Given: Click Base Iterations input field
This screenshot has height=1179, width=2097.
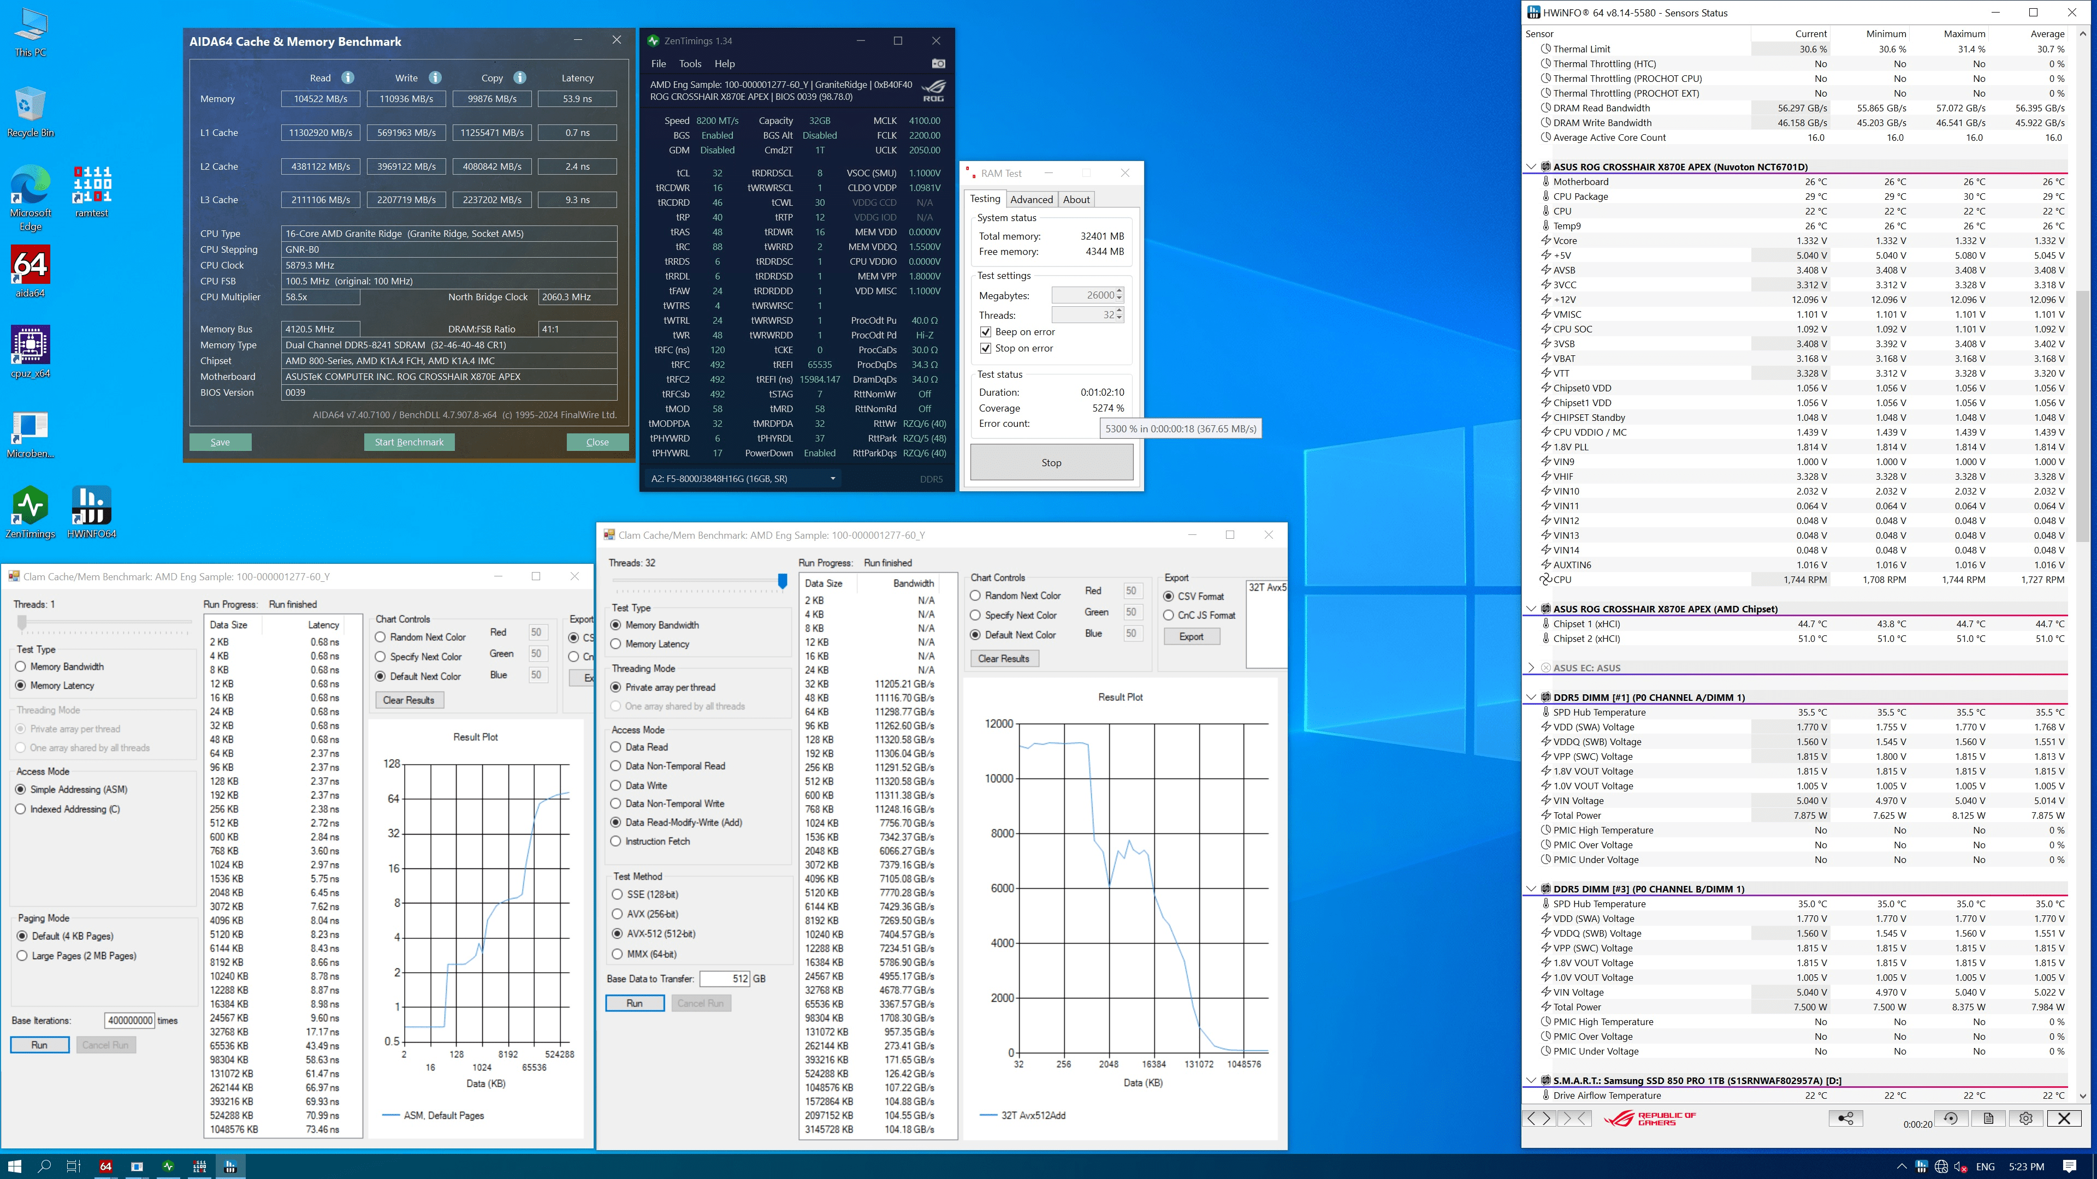Looking at the screenshot, I should coord(129,1020).
